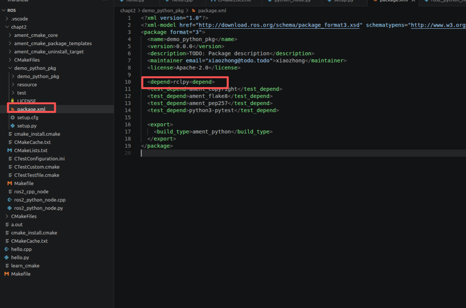Open the http://www.w3.org schematypens link

coord(438,25)
